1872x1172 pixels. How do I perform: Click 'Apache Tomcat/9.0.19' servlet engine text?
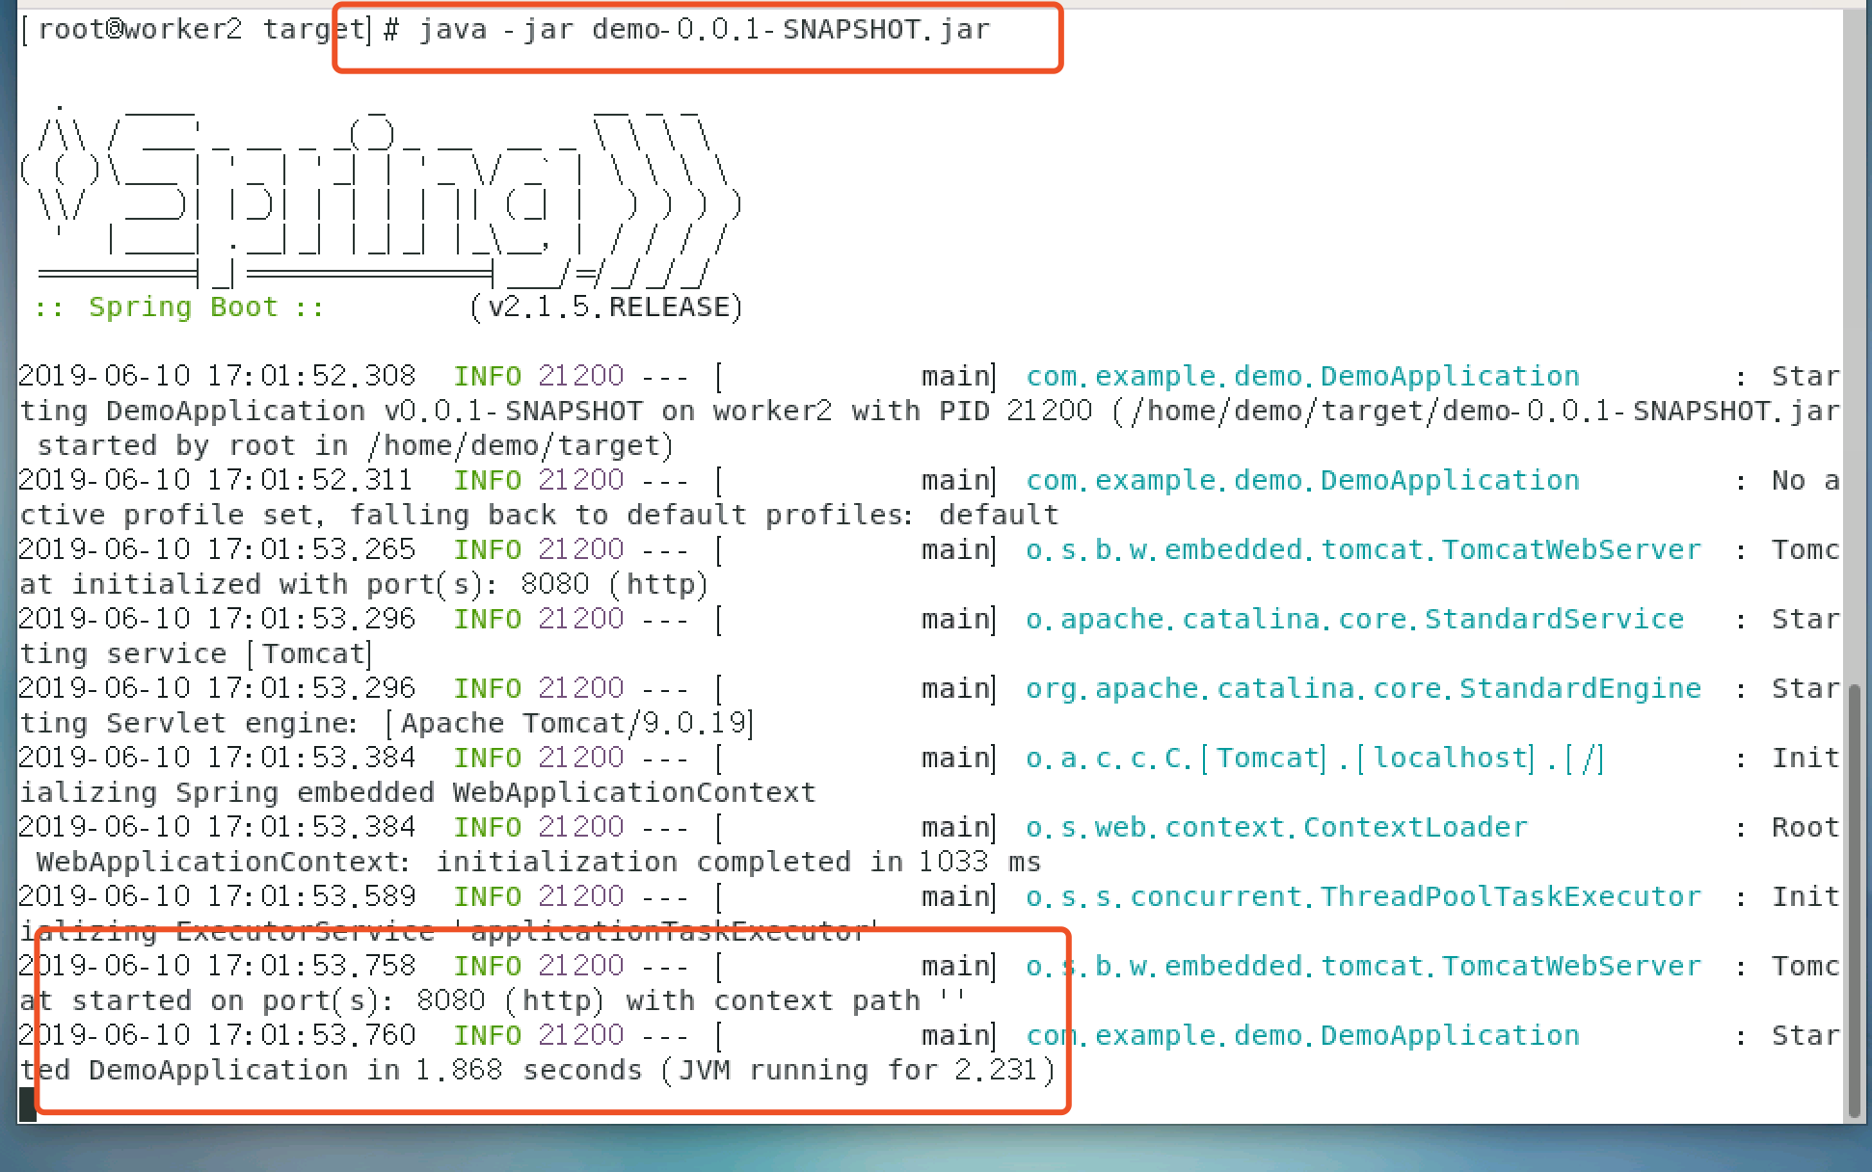point(575,724)
